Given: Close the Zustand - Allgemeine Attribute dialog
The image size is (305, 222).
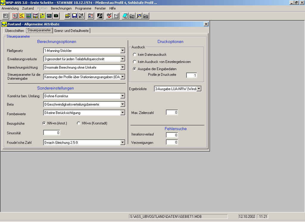Looking at the screenshot, I should click(206, 24).
